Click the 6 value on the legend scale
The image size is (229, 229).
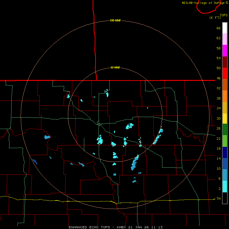pyautogui.click(x=220, y=179)
